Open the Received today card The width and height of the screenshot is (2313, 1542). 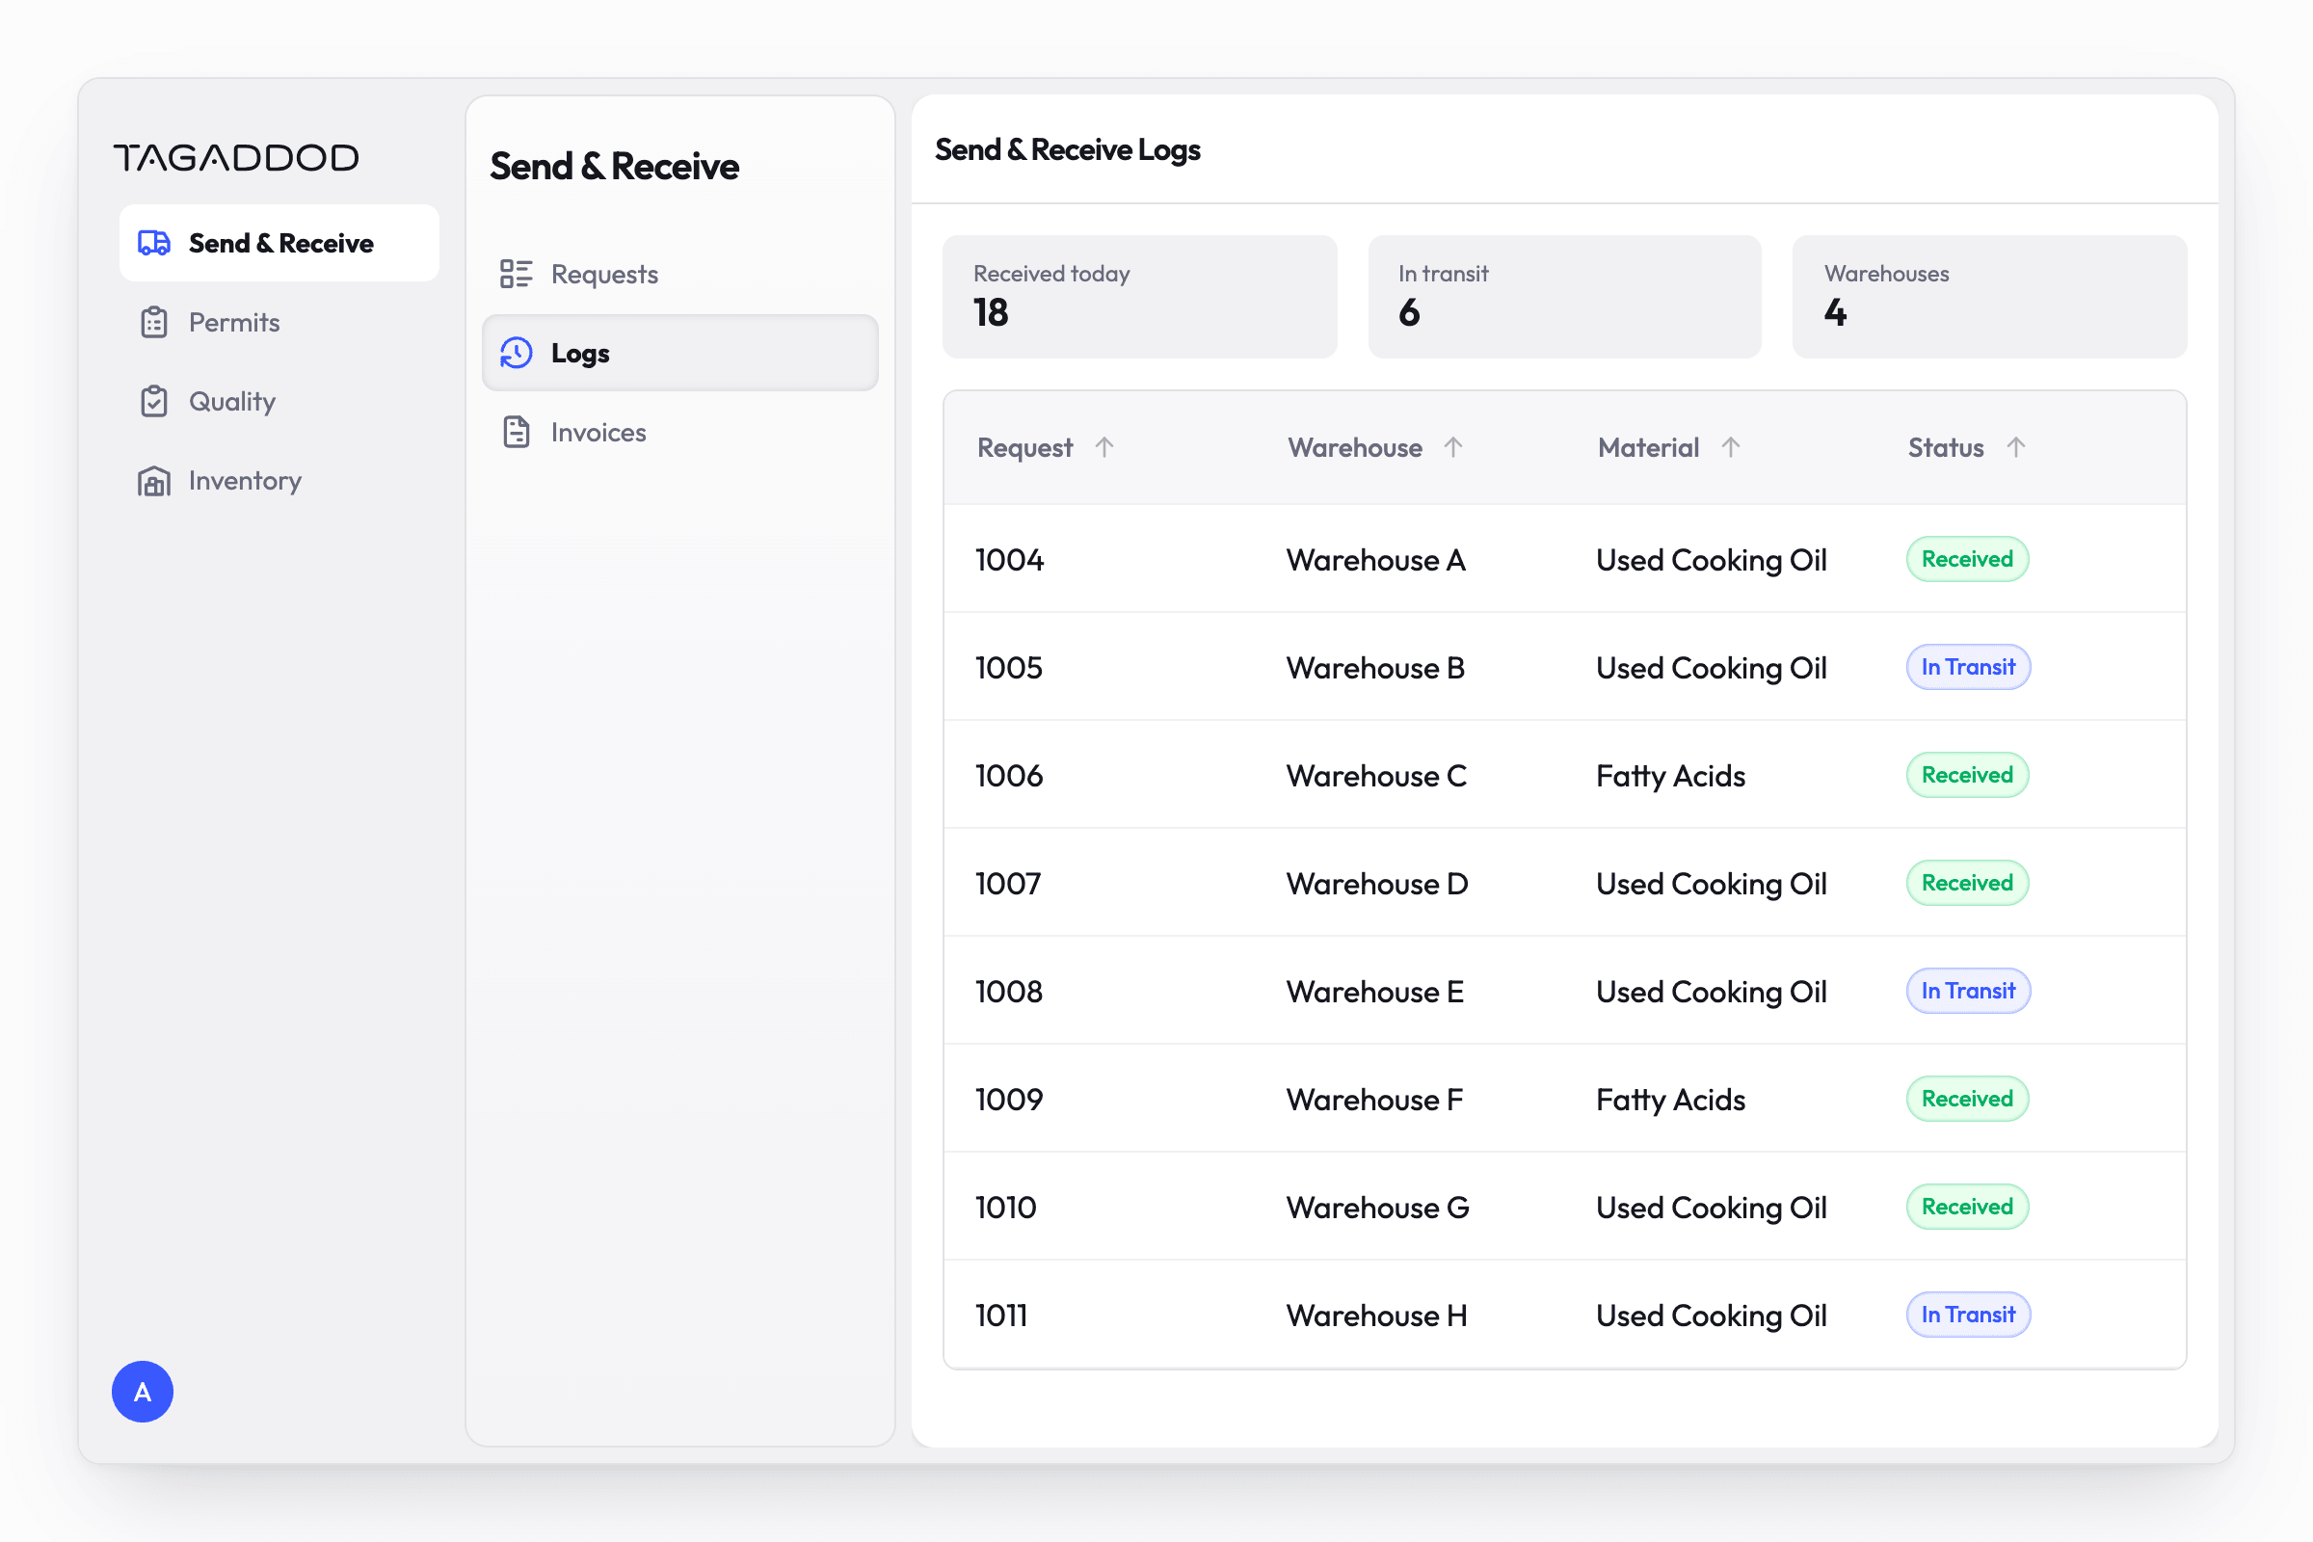[1140, 296]
